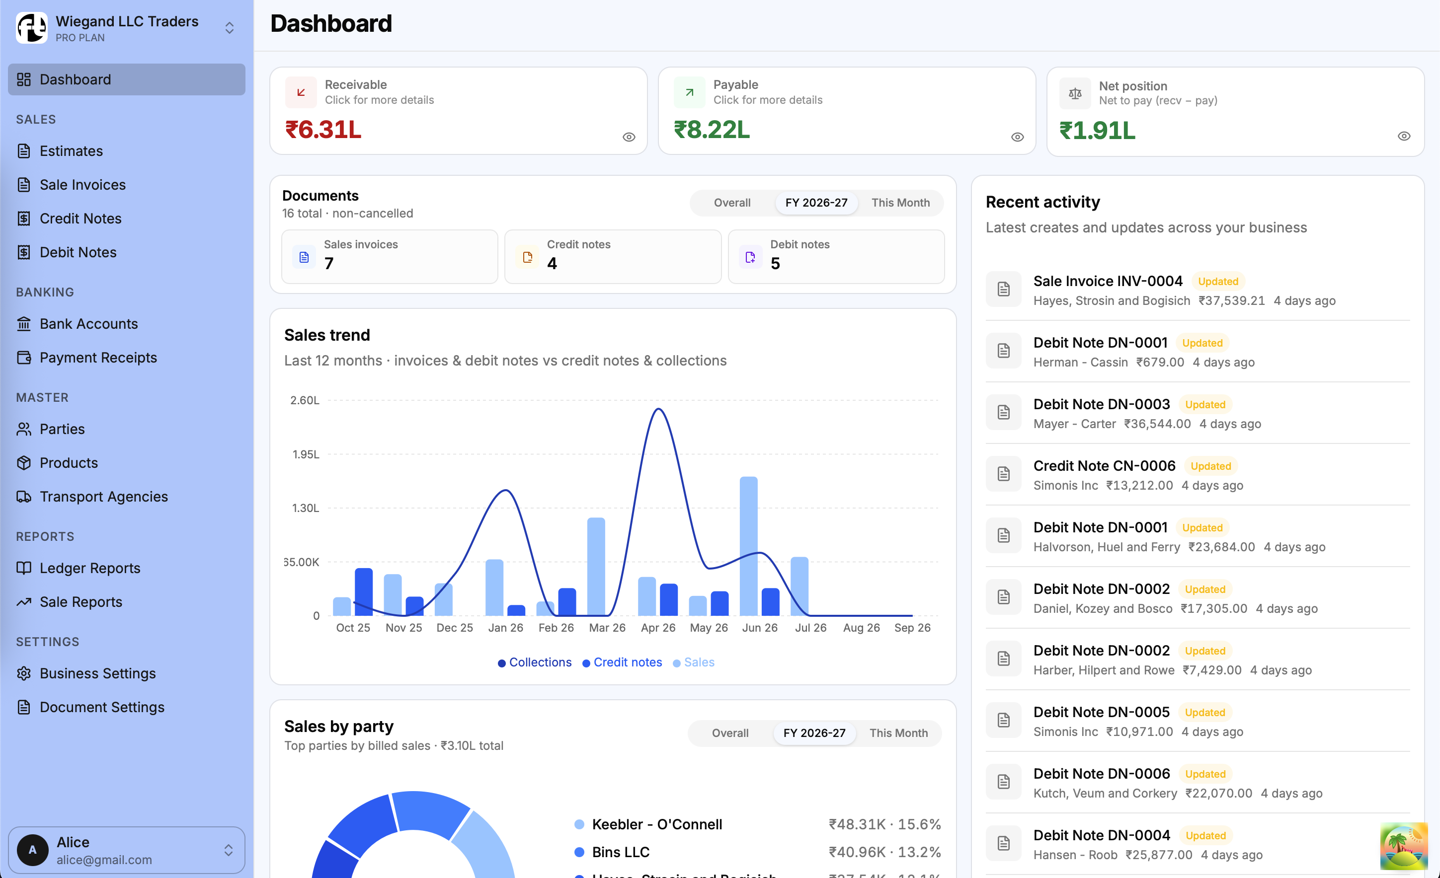1440x878 pixels.
Task: Click the Transport Agencies truck icon
Action: coord(24,497)
